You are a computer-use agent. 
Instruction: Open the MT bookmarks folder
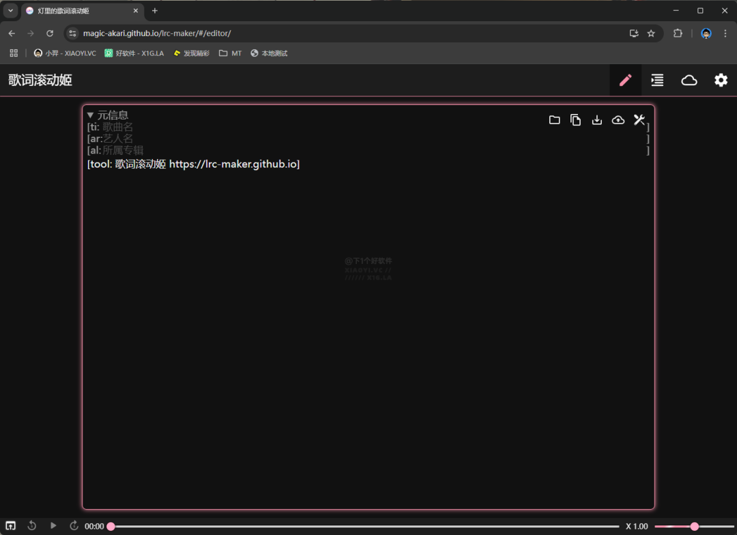(x=231, y=53)
